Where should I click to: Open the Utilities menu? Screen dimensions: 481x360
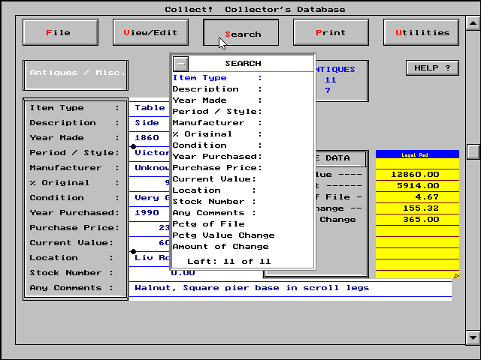422,32
